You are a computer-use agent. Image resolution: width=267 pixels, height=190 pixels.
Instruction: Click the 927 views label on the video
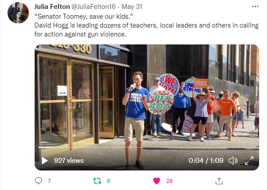point(69,161)
